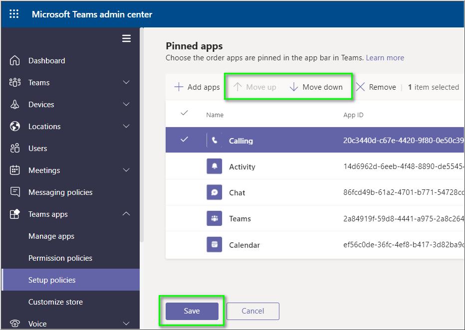
Task: Click the X icon beside Remove
Action: [360, 87]
